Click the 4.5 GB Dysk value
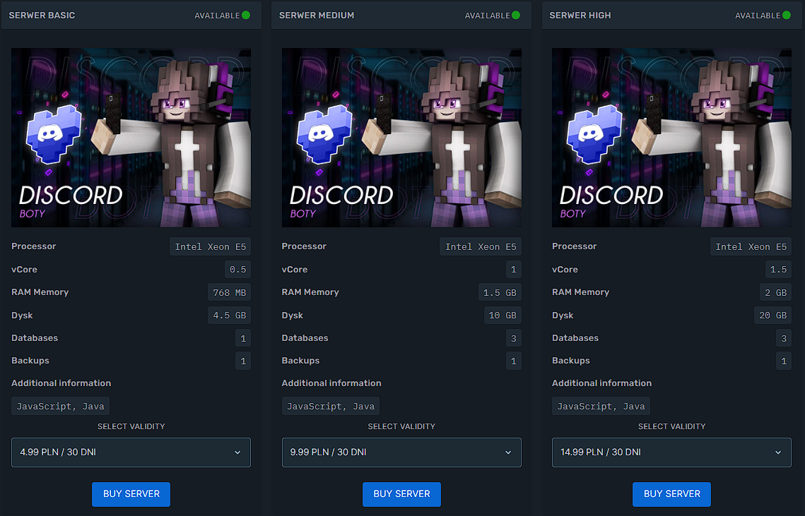 point(229,315)
